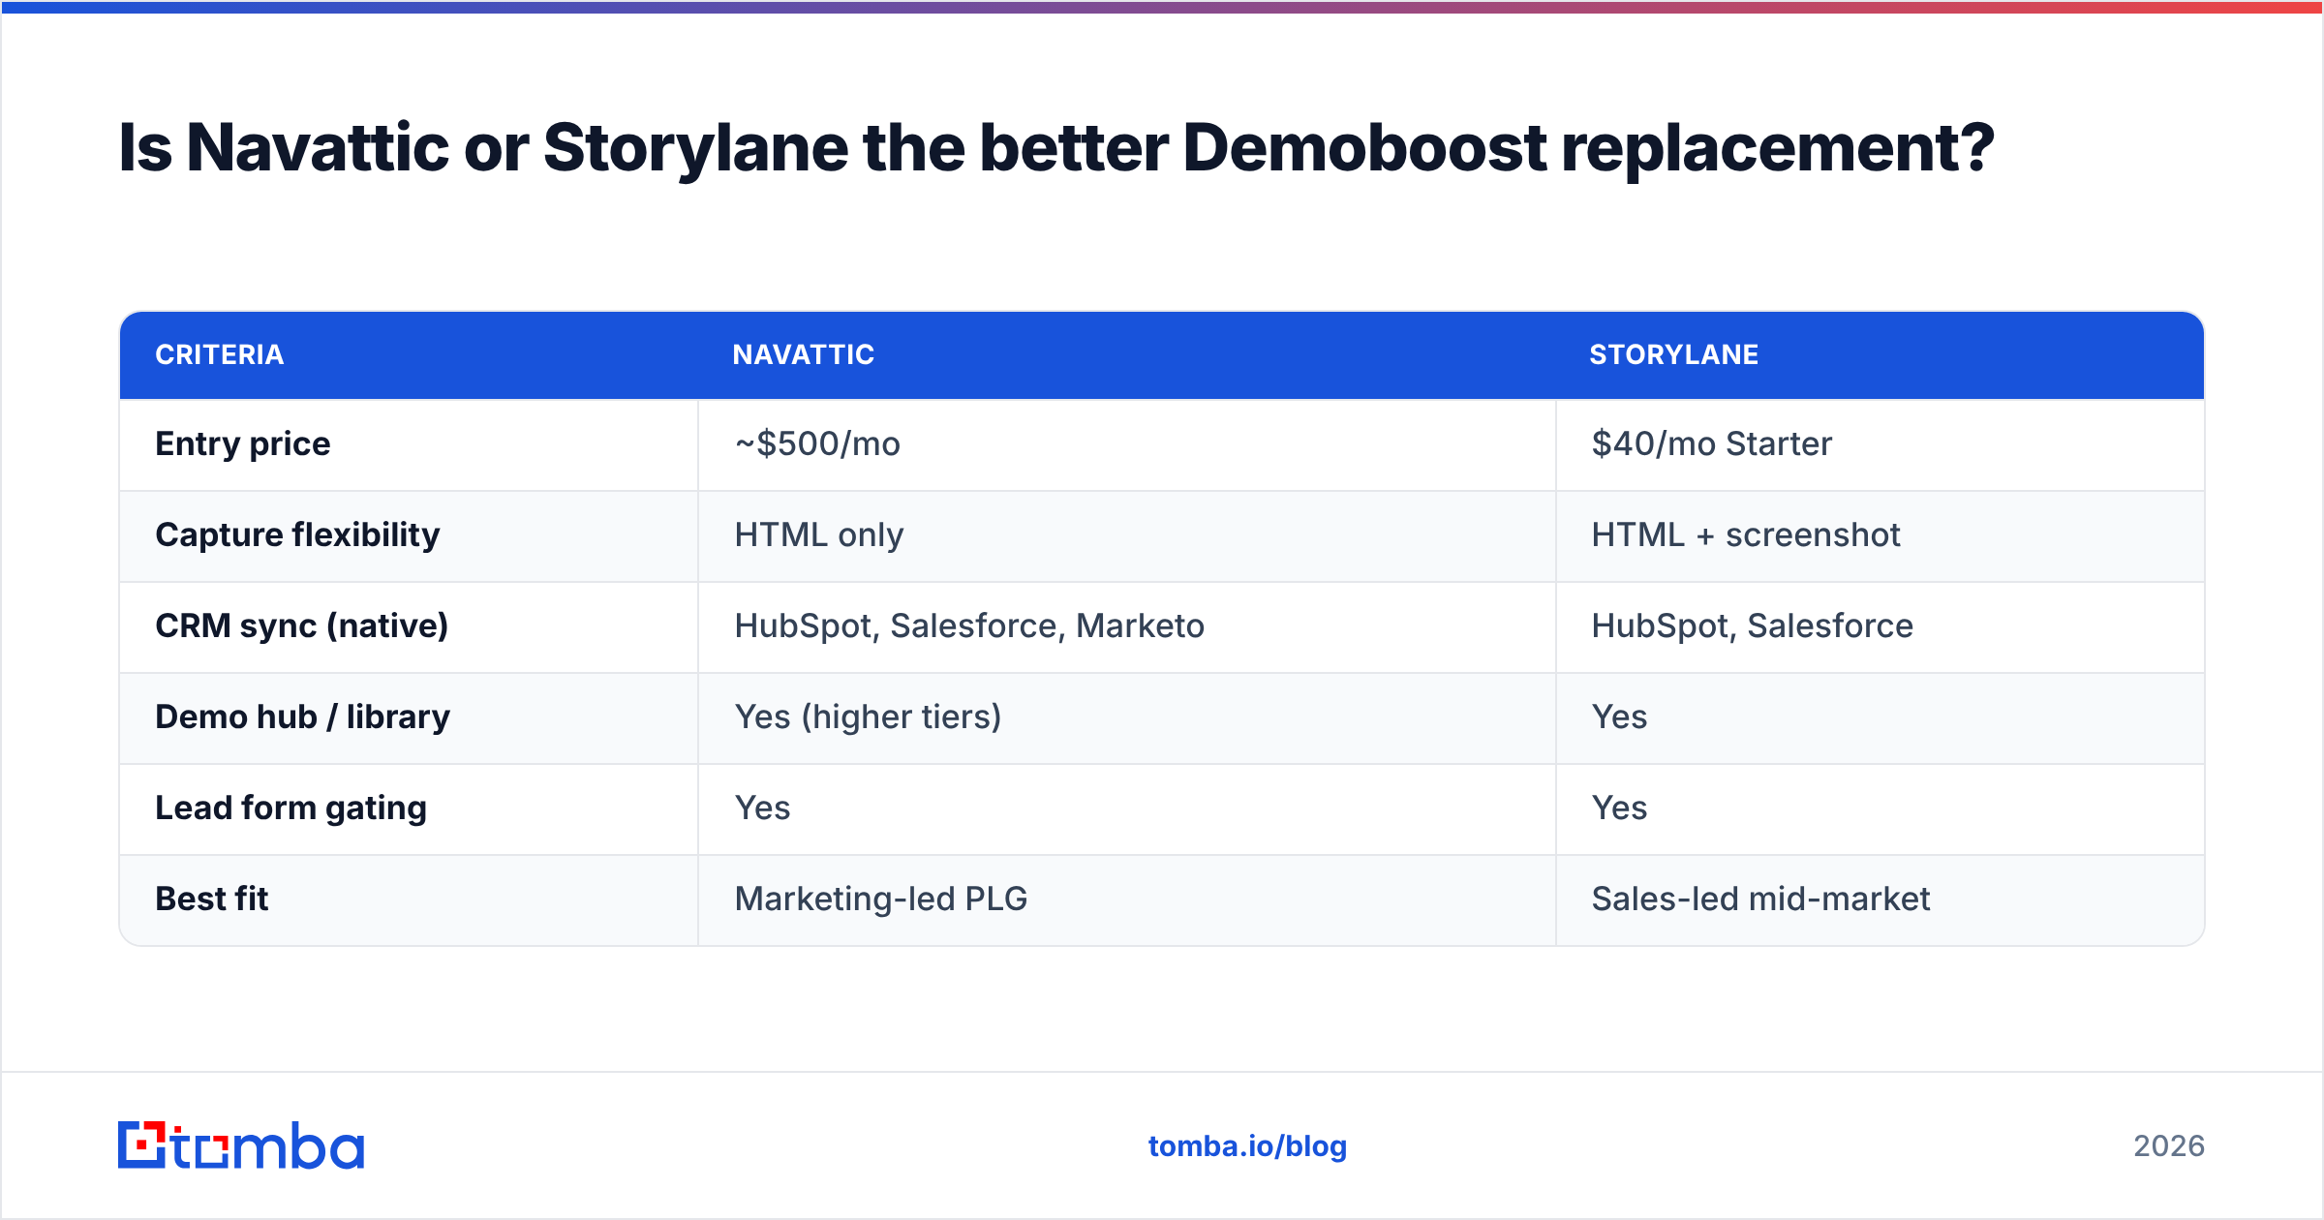Click the headline about Demoboost replacement
Viewport: 2324px width, 1220px height.
[x=1056, y=148]
